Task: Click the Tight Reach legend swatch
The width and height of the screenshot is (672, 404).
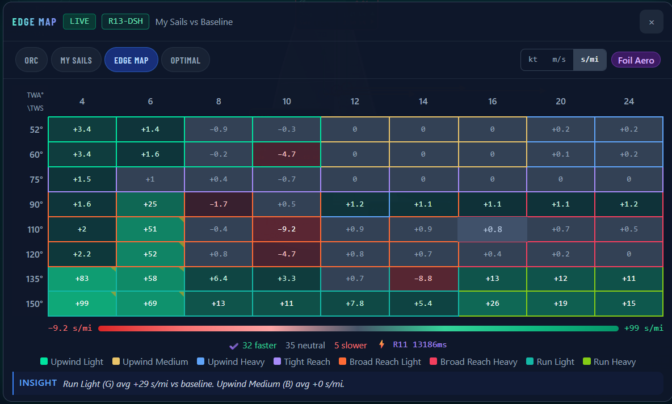Action: click(277, 361)
